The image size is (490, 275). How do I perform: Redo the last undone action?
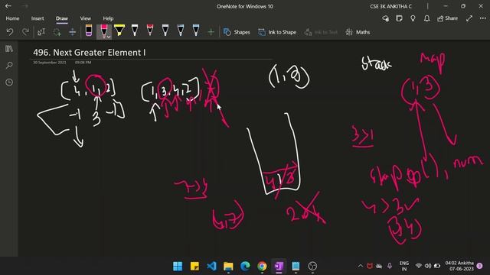coord(25,32)
